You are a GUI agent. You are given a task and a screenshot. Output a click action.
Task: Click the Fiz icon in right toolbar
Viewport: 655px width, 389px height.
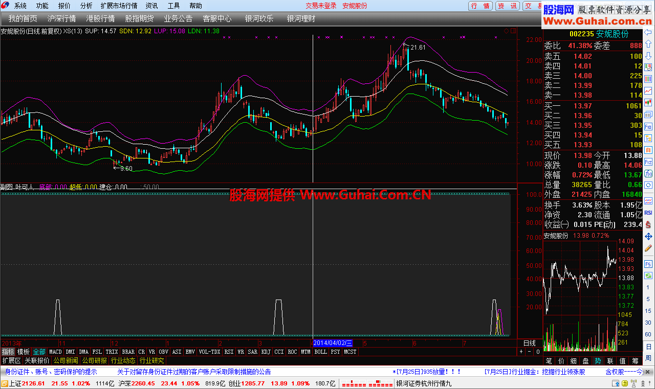click(648, 162)
